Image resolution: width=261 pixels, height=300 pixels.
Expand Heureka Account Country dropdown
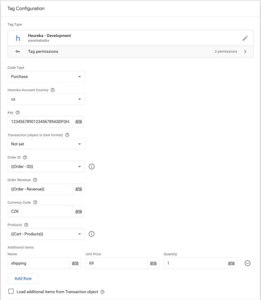[46, 99]
